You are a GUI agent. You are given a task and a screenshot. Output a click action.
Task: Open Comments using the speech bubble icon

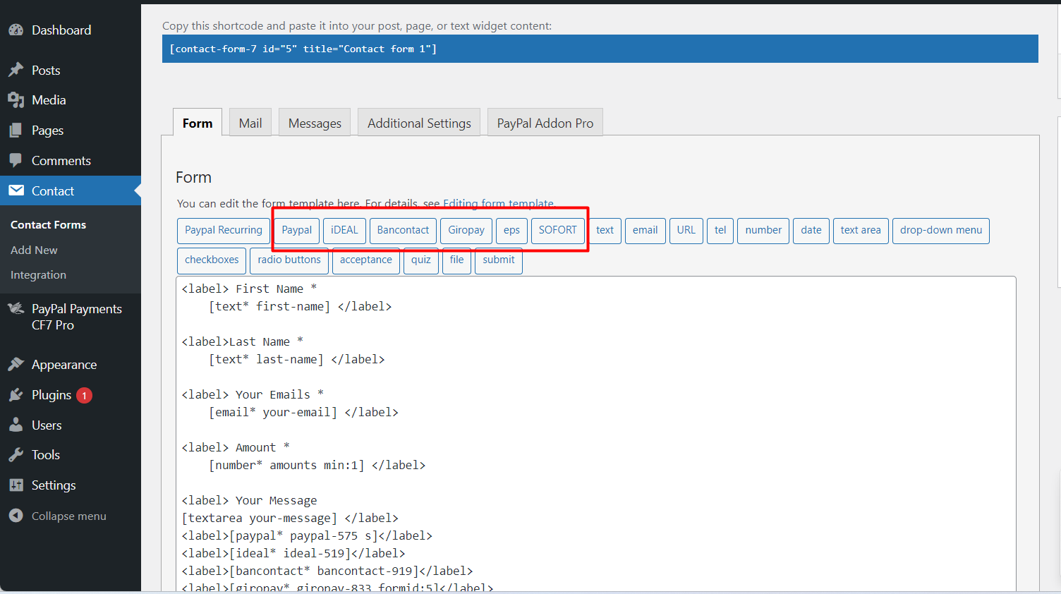pyautogui.click(x=16, y=161)
